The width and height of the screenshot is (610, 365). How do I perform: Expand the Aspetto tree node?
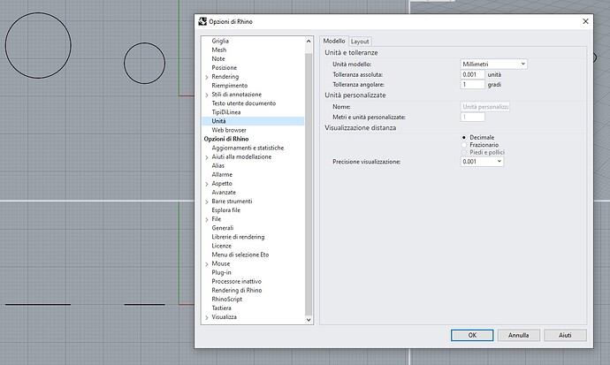click(207, 184)
